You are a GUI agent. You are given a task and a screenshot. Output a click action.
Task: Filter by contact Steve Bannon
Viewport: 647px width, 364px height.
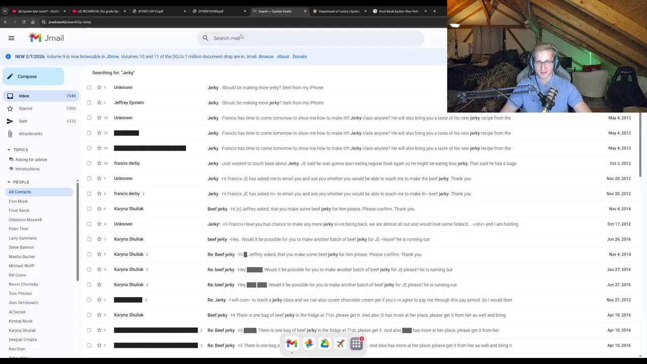click(21, 247)
